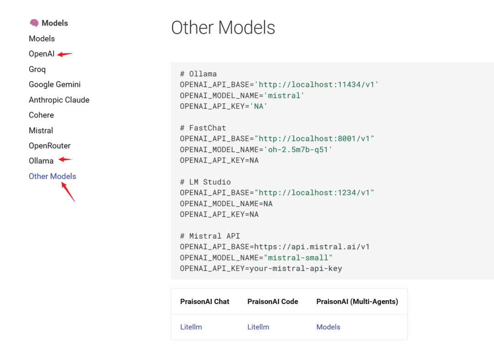Open Litellm link under PraisonAI Chat
The width and height of the screenshot is (494, 346).
(191, 327)
